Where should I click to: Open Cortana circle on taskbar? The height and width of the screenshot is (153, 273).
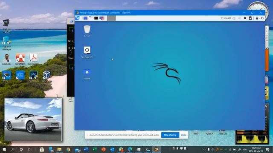pos(21,149)
